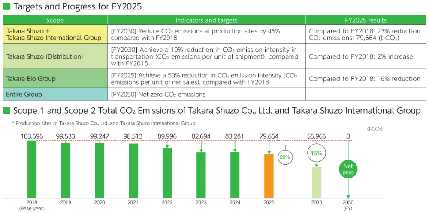This screenshot has width=429, height=213.
Task: Click the 23% circle beside the 2025 bar
Action: (x=286, y=157)
